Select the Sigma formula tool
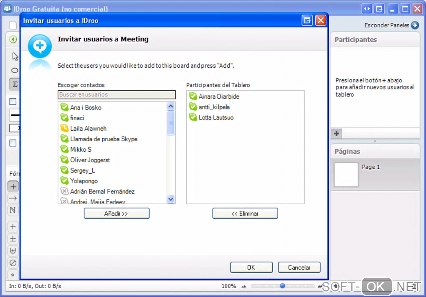Image resolution: width=426 pixels, height=297 pixels. click(x=15, y=84)
